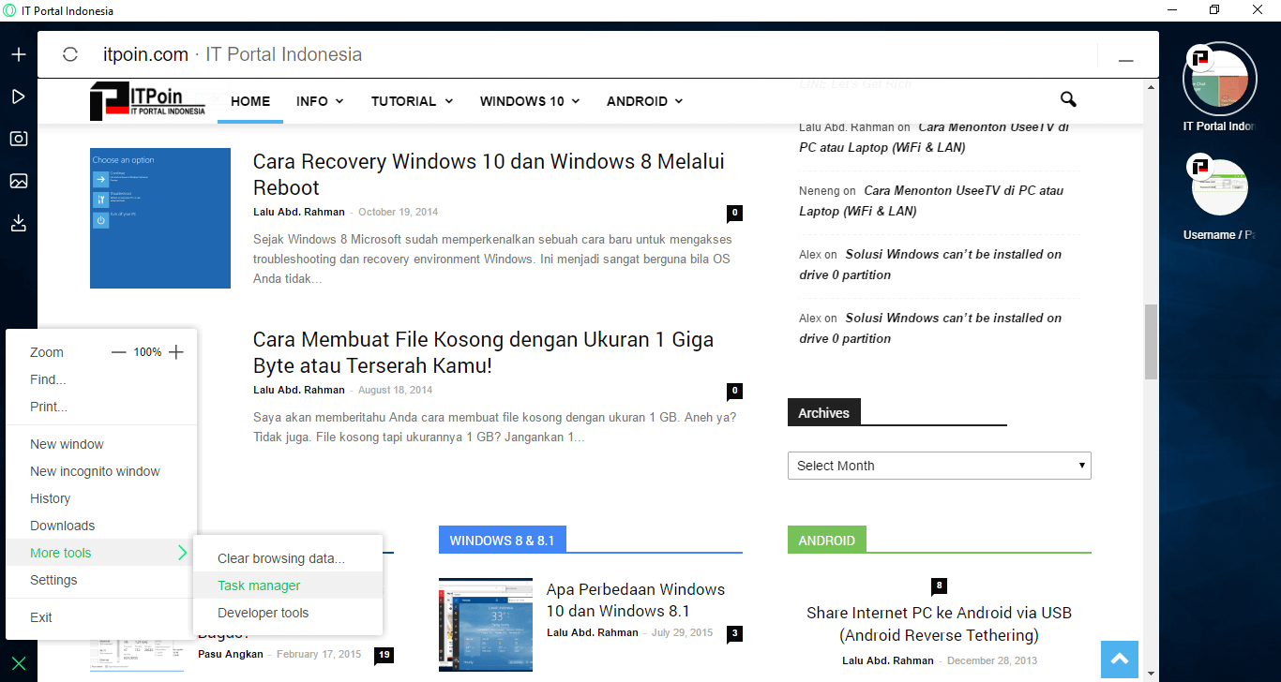Reload the page with the refresh icon
The width and height of the screenshot is (1281, 682).
(x=70, y=54)
